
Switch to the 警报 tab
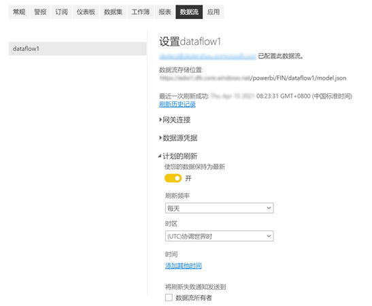(x=40, y=12)
